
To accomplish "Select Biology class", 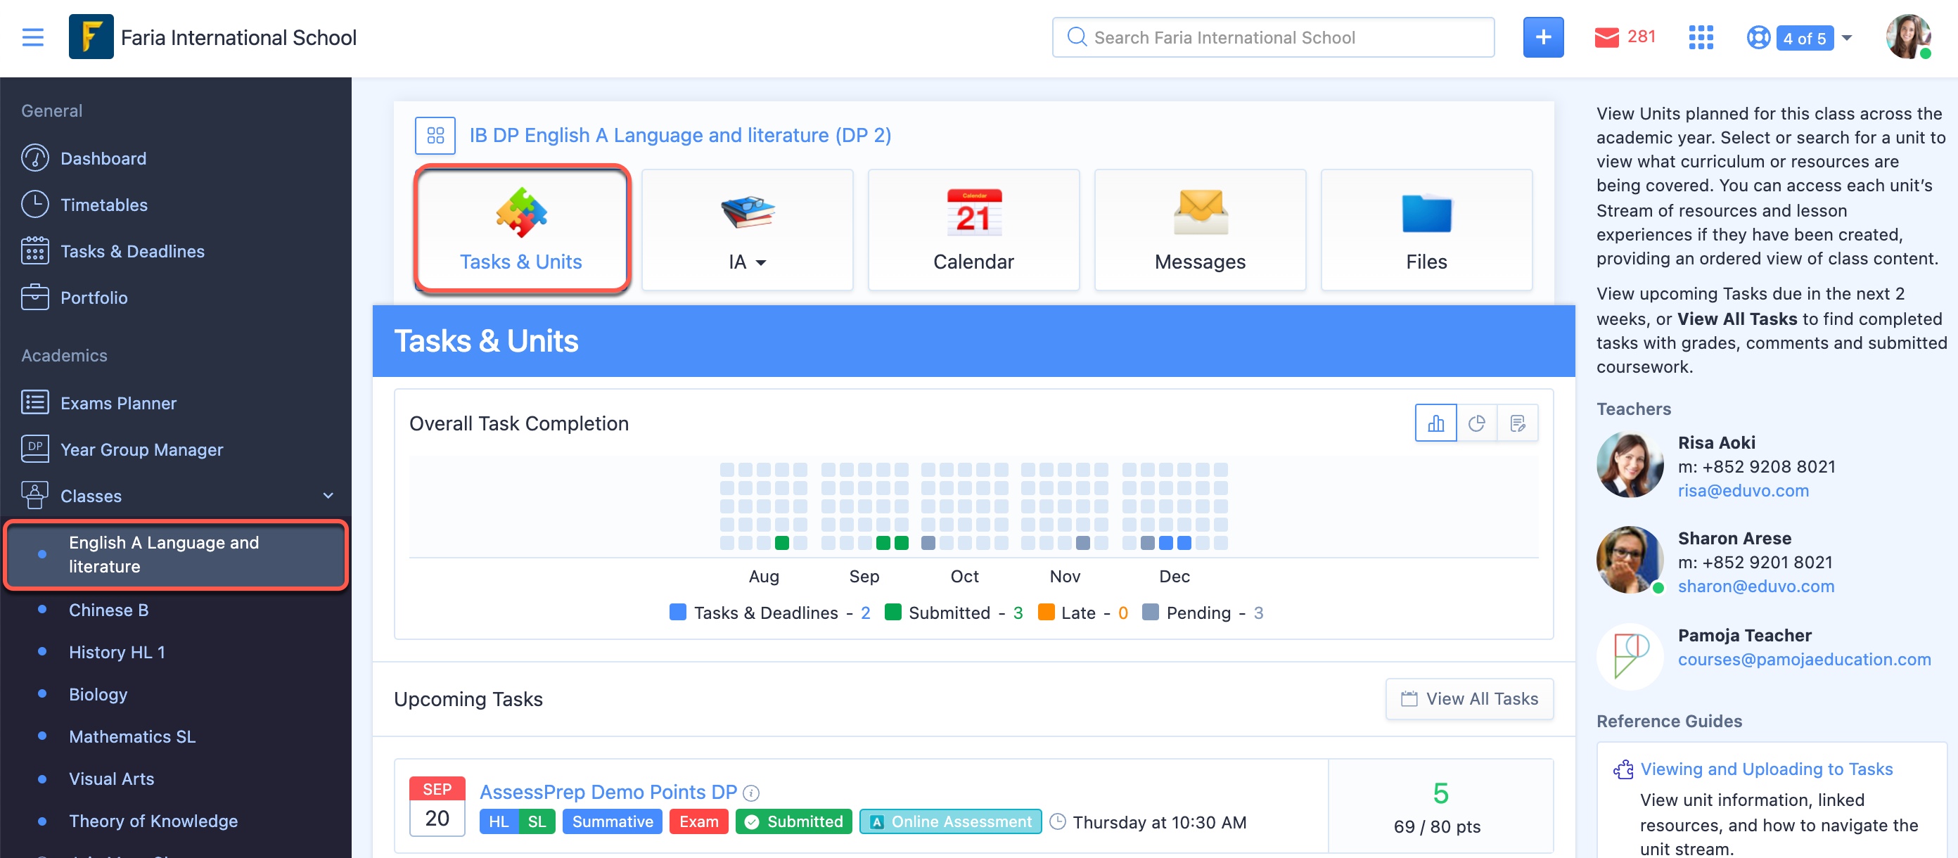I will [x=98, y=694].
